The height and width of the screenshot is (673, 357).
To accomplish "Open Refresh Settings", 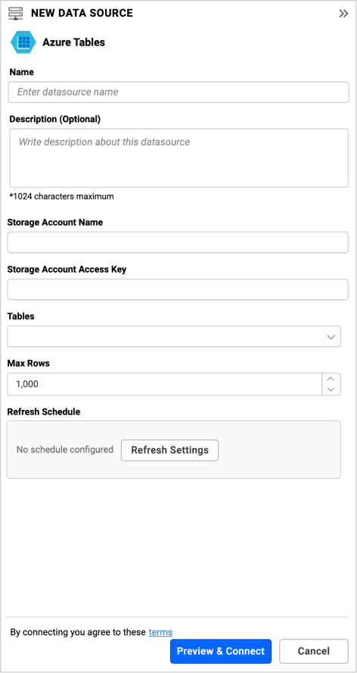I will tap(169, 450).
